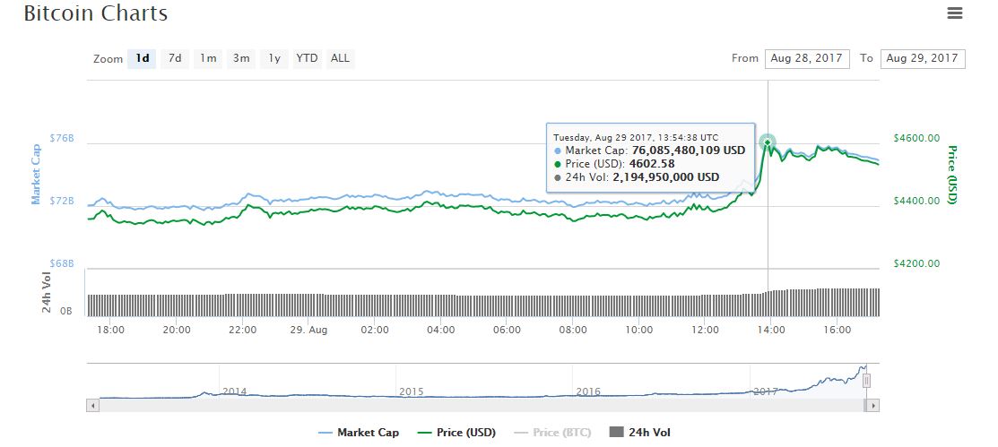Toggle the Market Cap series in legend
998x447 pixels.
[359, 433]
